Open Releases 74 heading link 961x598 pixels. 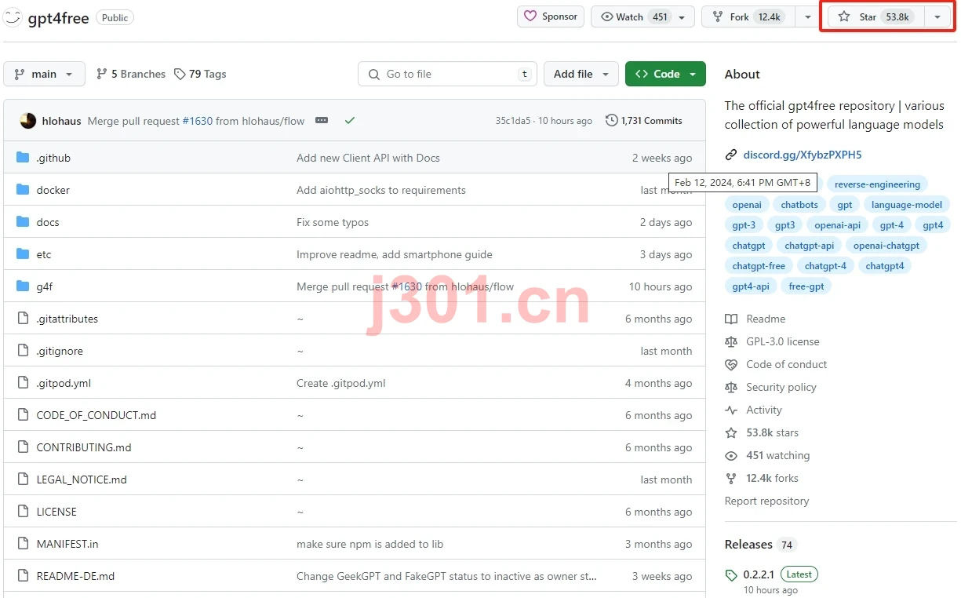pyautogui.click(x=760, y=544)
